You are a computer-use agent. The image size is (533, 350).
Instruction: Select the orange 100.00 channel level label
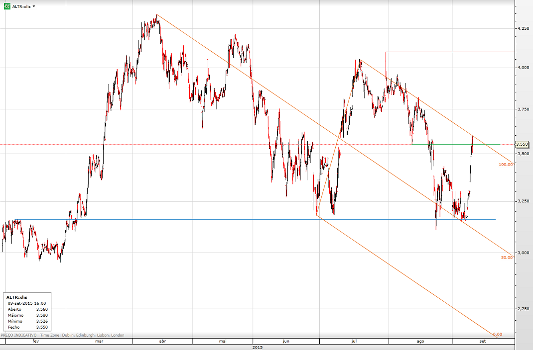(506, 165)
